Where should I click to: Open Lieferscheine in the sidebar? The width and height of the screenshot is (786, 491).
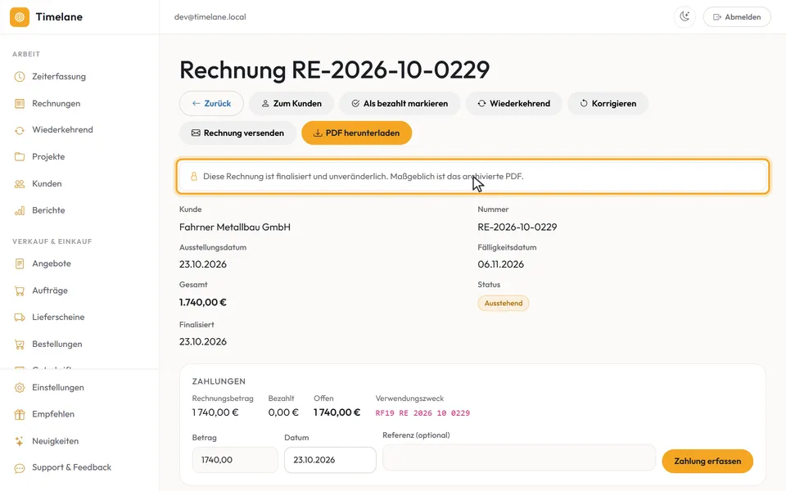[58, 318]
